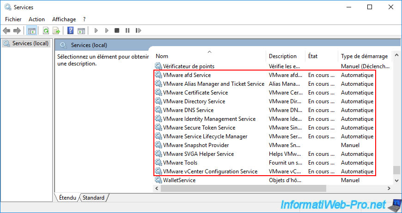Image resolution: width=402 pixels, height=213 pixels.
Task: Switch to the Étendu tab
Action: [x=67, y=197]
